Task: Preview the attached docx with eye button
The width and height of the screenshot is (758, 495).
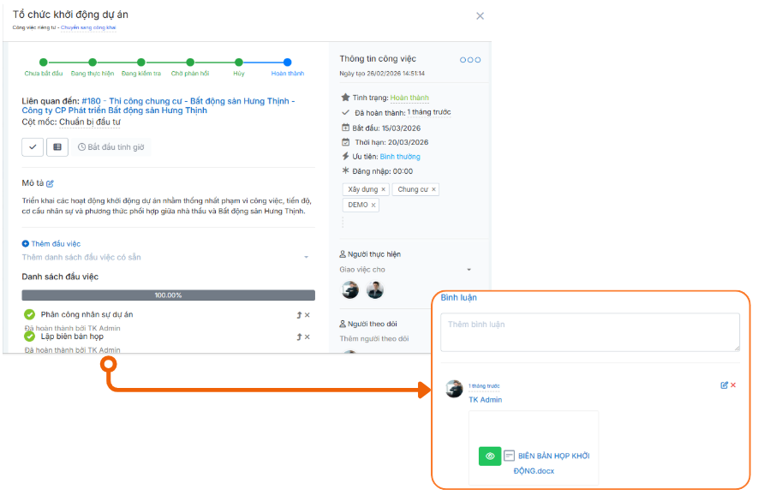Action: click(490, 456)
